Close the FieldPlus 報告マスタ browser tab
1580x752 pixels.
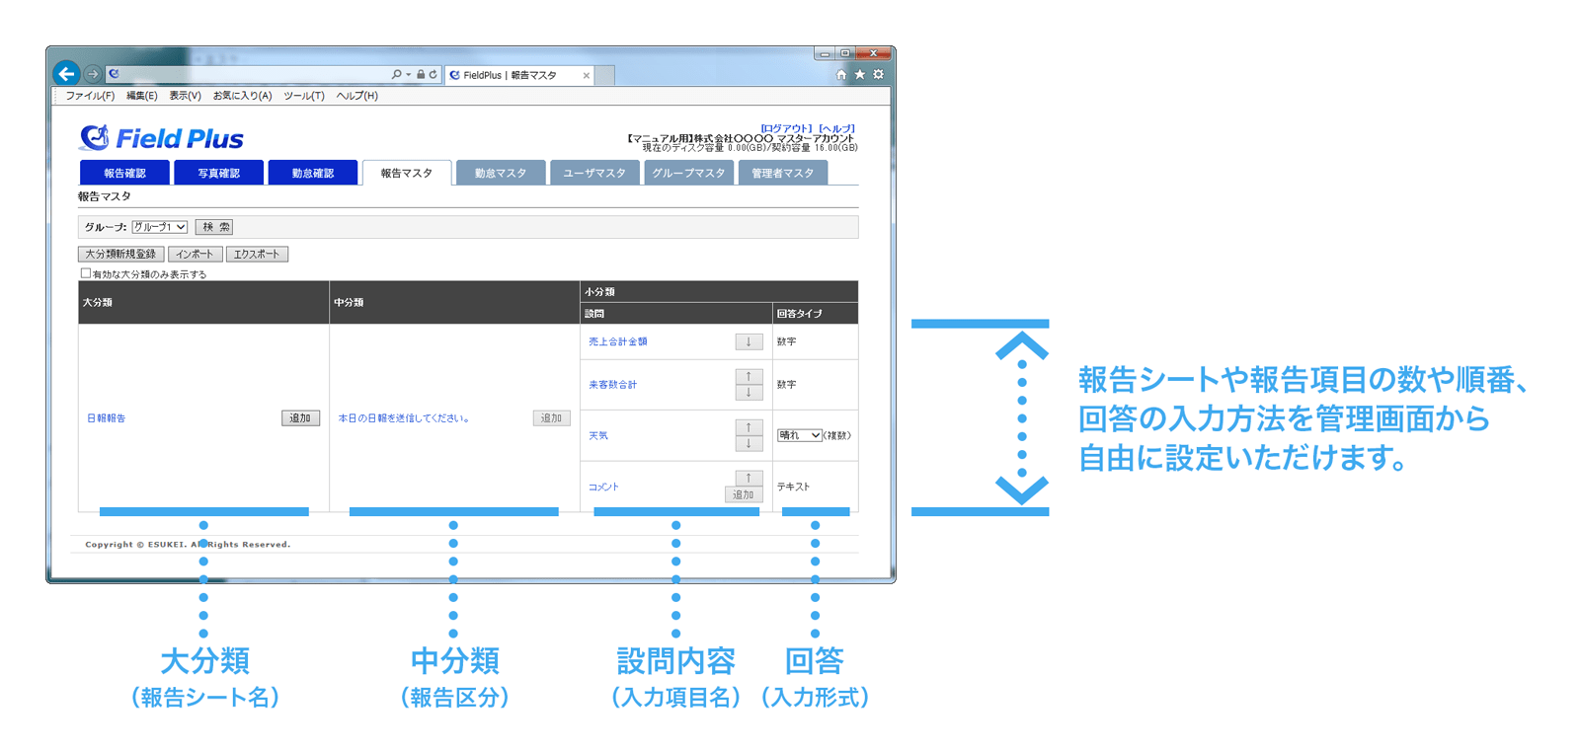[x=587, y=75]
